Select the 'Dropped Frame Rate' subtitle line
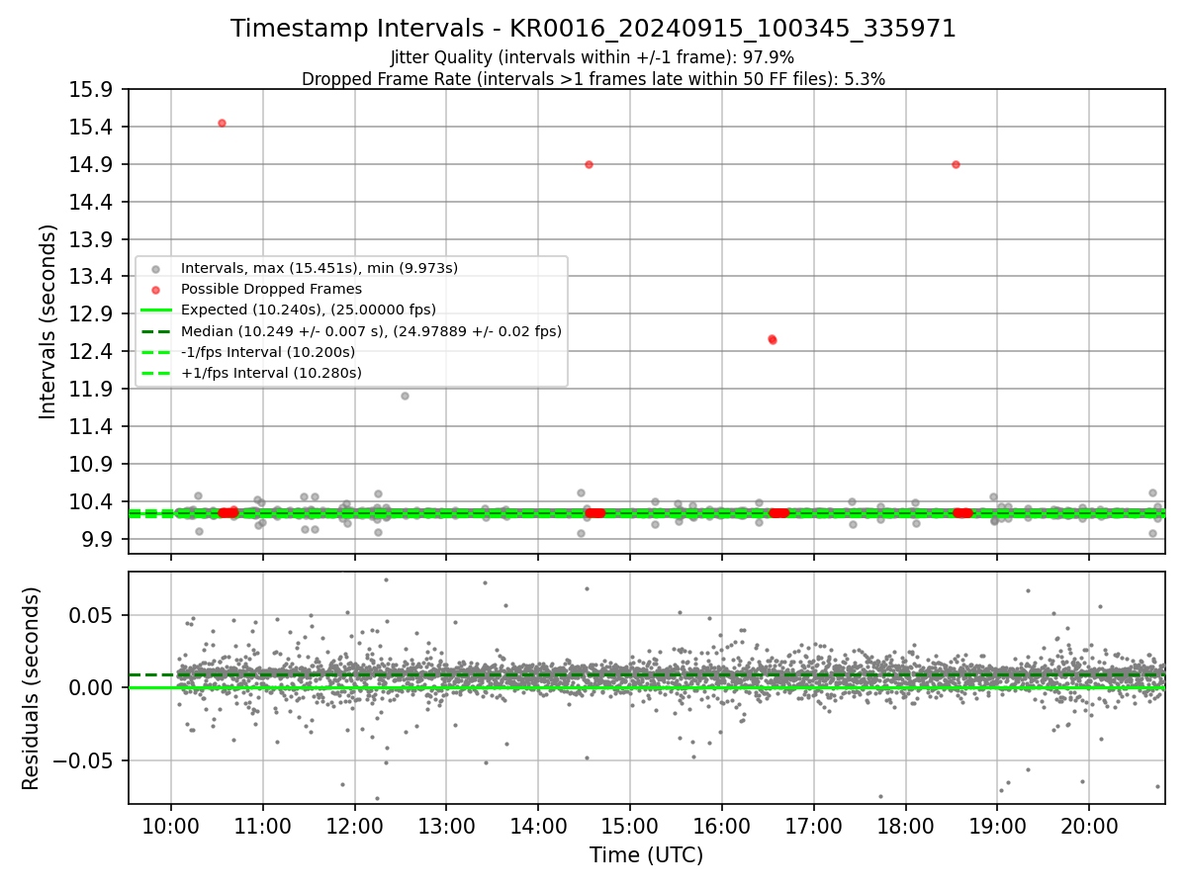The image size is (1187, 890). click(593, 79)
